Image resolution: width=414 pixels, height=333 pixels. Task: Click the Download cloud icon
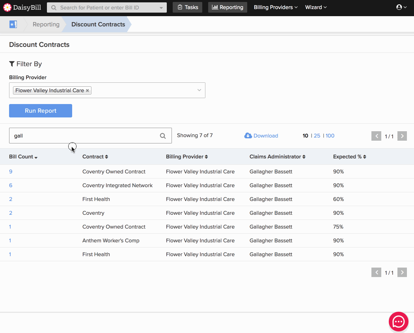[248, 136]
